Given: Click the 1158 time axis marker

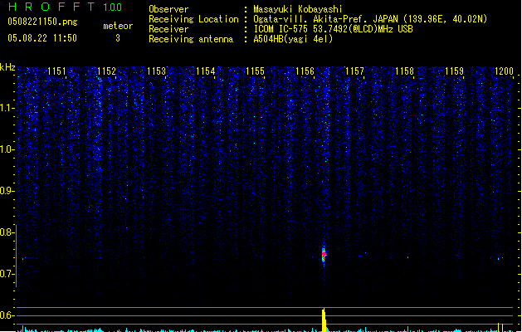Looking at the screenshot, I should [x=404, y=71].
